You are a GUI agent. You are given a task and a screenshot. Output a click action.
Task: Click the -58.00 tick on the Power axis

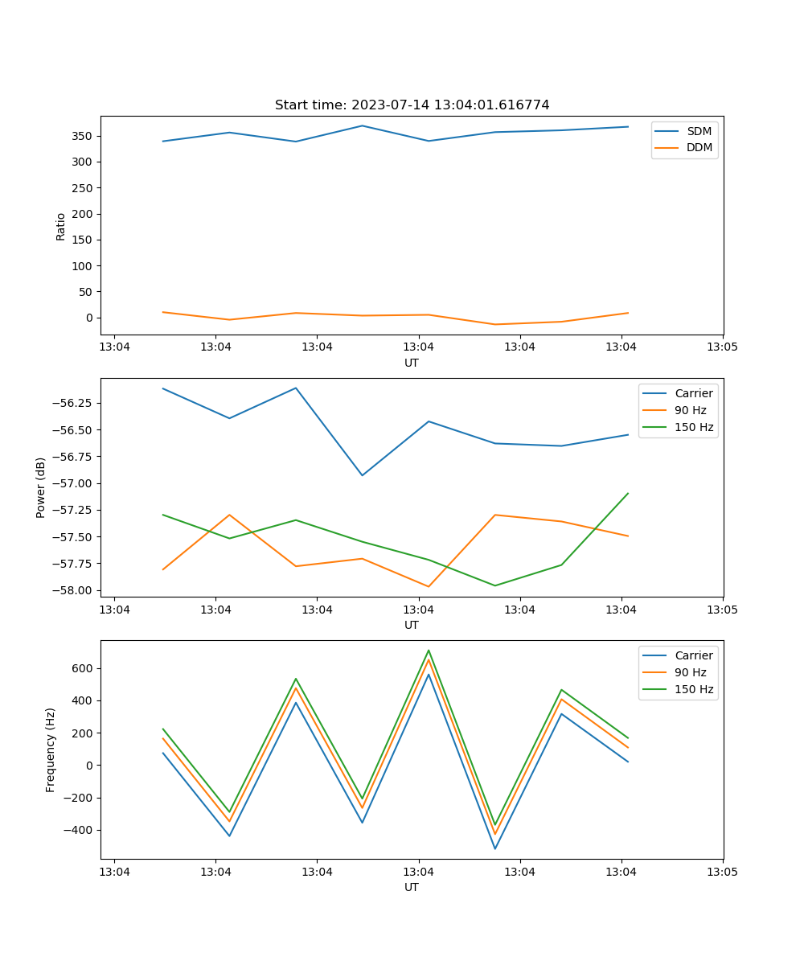74,590
